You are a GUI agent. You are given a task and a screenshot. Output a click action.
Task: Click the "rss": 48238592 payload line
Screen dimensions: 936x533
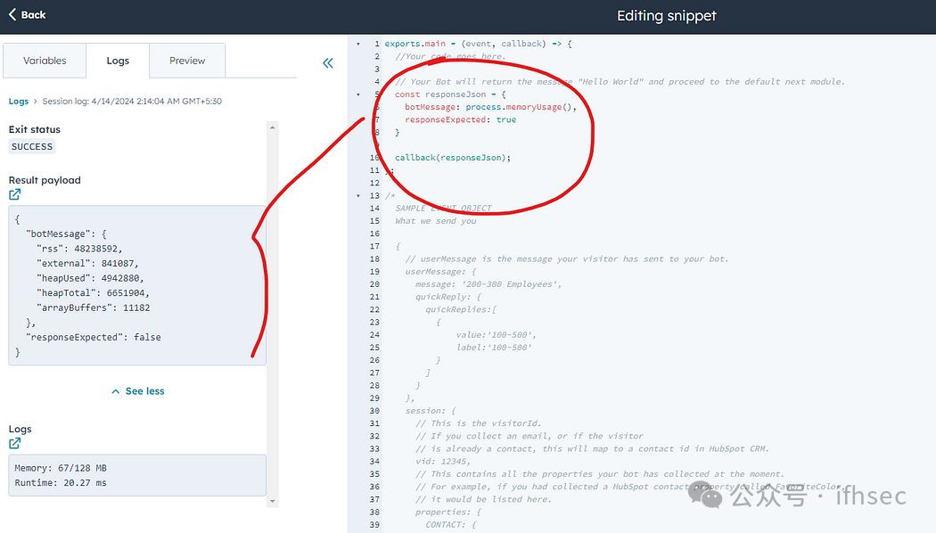pyautogui.click(x=79, y=249)
